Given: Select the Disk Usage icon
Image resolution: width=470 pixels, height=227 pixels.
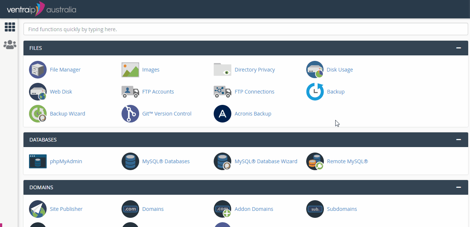Looking at the screenshot, I should pos(315,70).
